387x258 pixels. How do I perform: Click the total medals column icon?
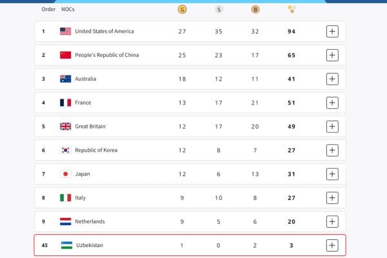tap(292, 10)
